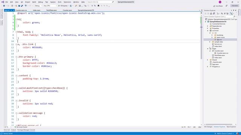
Task: Switch to FetchData.razor editor tab
Action: point(52,10)
